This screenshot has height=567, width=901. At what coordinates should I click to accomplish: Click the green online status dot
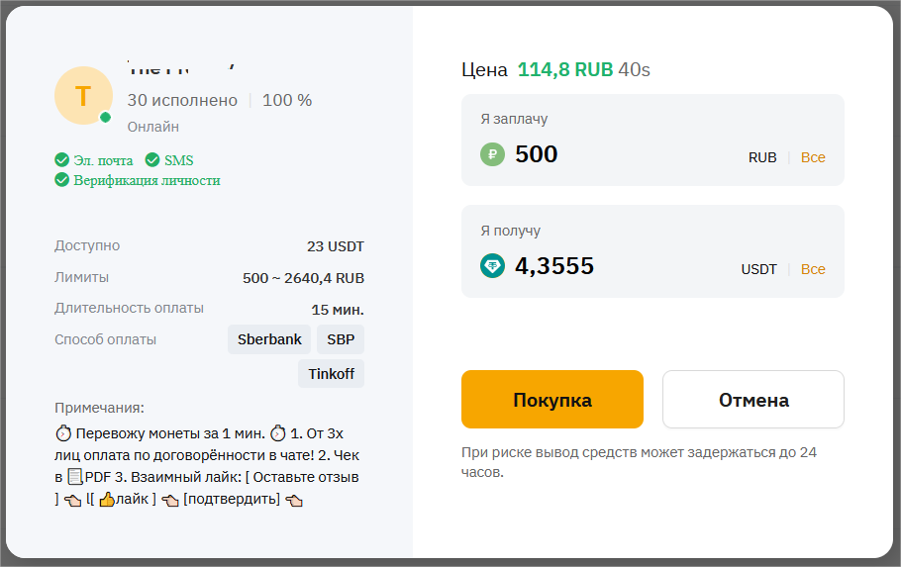click(105, 118)
